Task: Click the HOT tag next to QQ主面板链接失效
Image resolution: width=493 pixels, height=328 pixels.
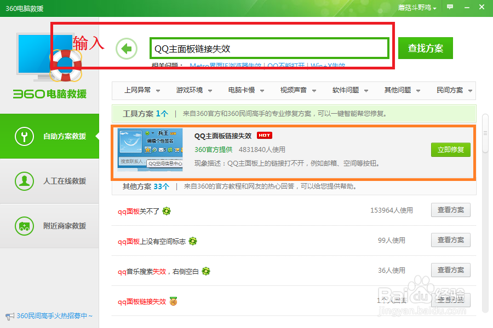Action: tap(265, 135)
